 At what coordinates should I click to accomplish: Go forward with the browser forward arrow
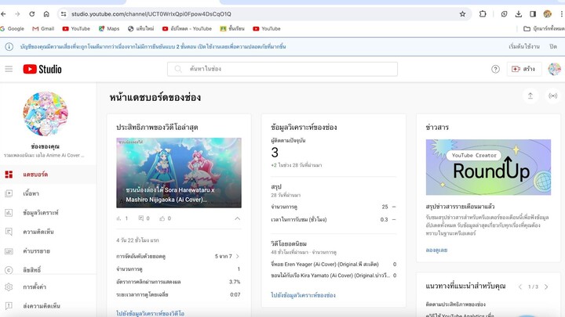(17, 14)
